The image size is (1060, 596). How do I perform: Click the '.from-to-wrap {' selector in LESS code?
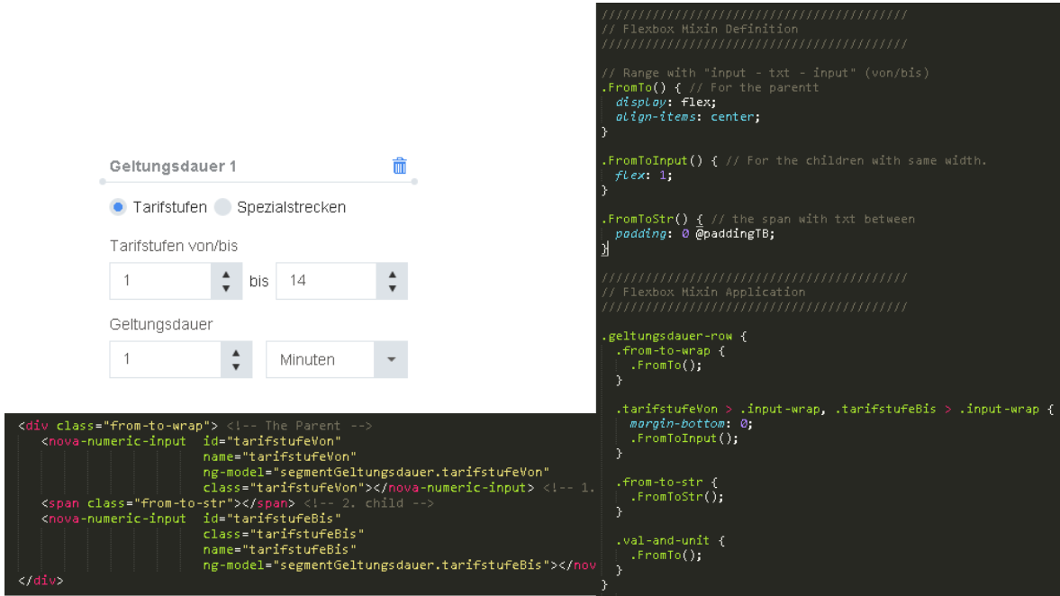click(670, 351)
